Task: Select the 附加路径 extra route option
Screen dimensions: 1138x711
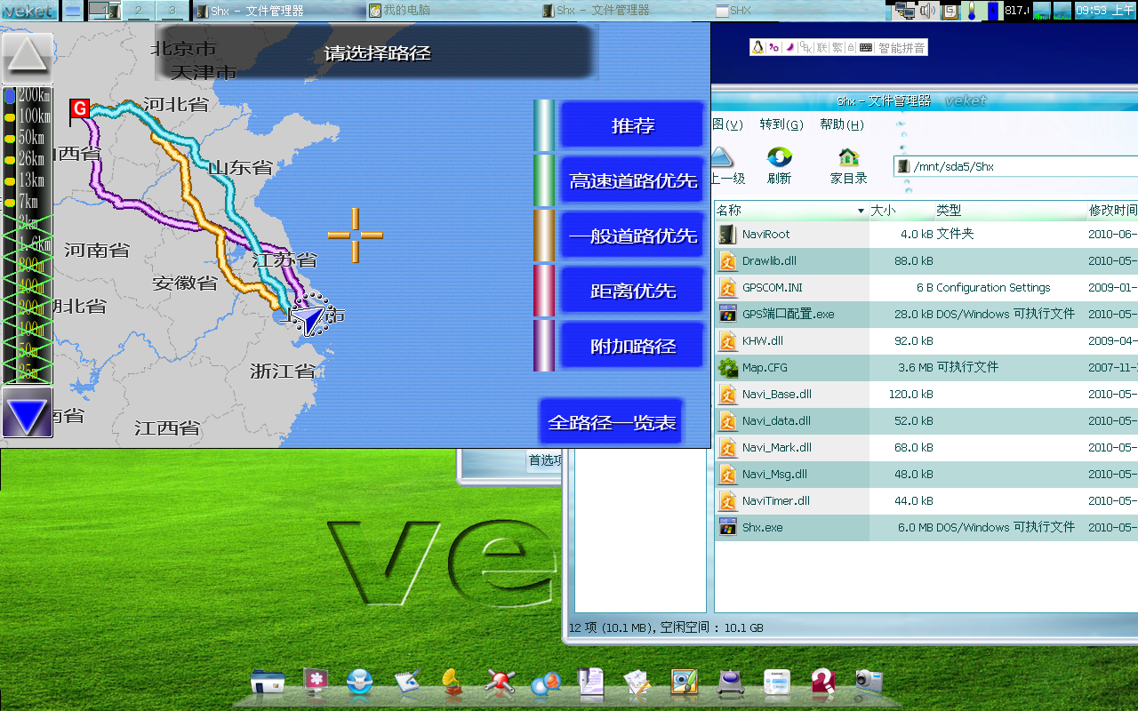Action: click(632, 346)
